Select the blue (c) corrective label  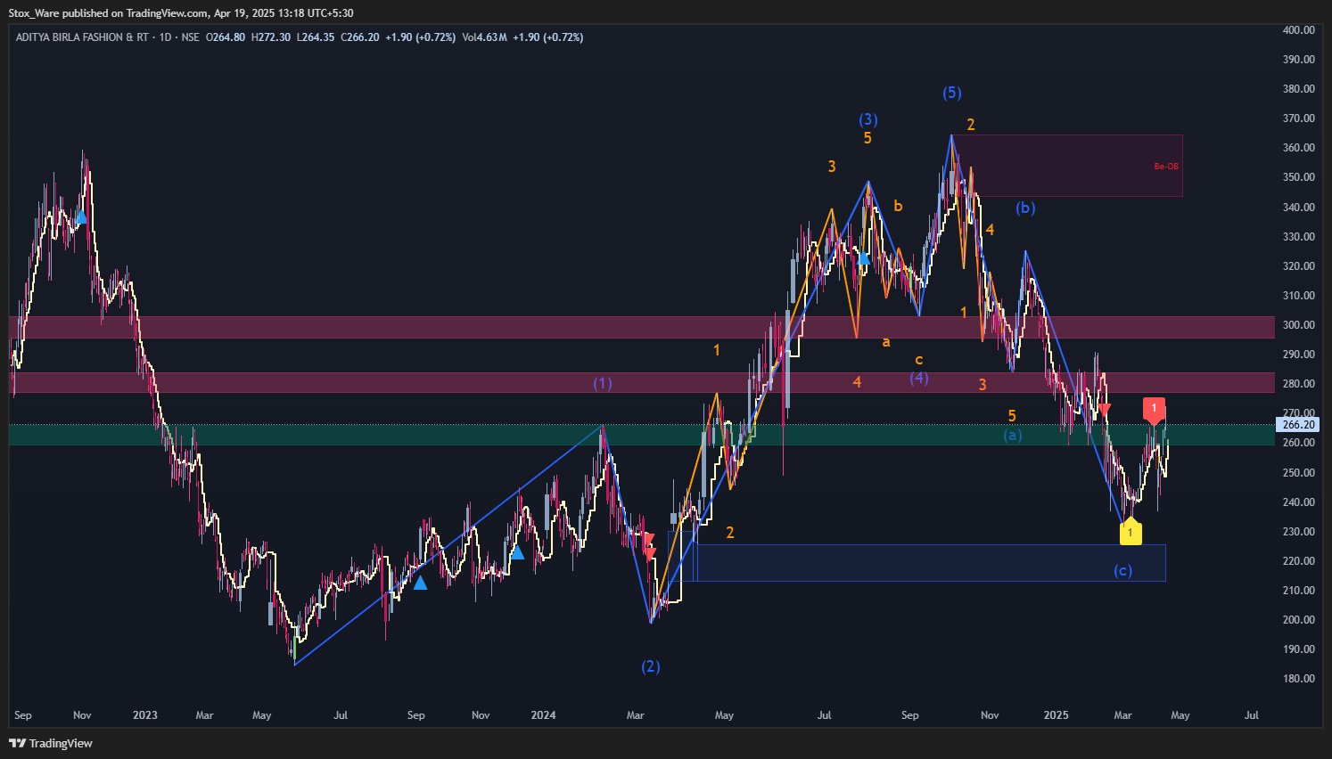point(1122,570)
